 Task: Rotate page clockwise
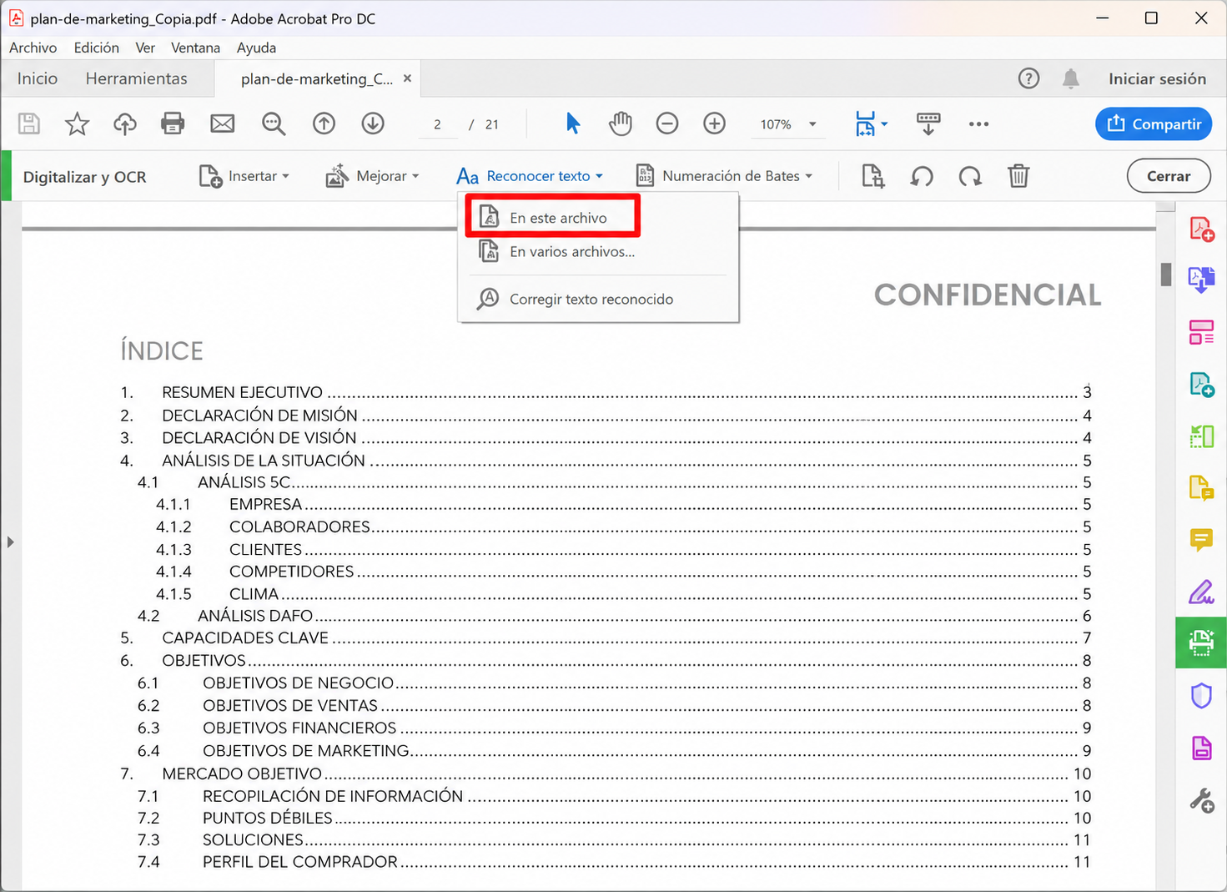(970, 176)
